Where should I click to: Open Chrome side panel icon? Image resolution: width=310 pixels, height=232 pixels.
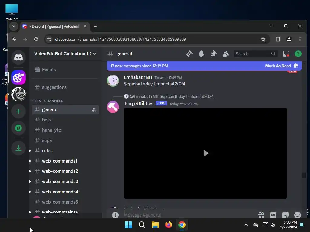coord(278,39)
